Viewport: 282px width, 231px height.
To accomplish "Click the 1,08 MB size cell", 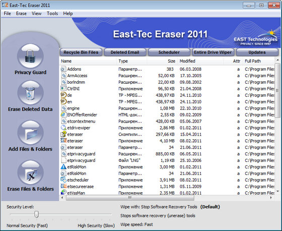I will click(x=167, y=108).
